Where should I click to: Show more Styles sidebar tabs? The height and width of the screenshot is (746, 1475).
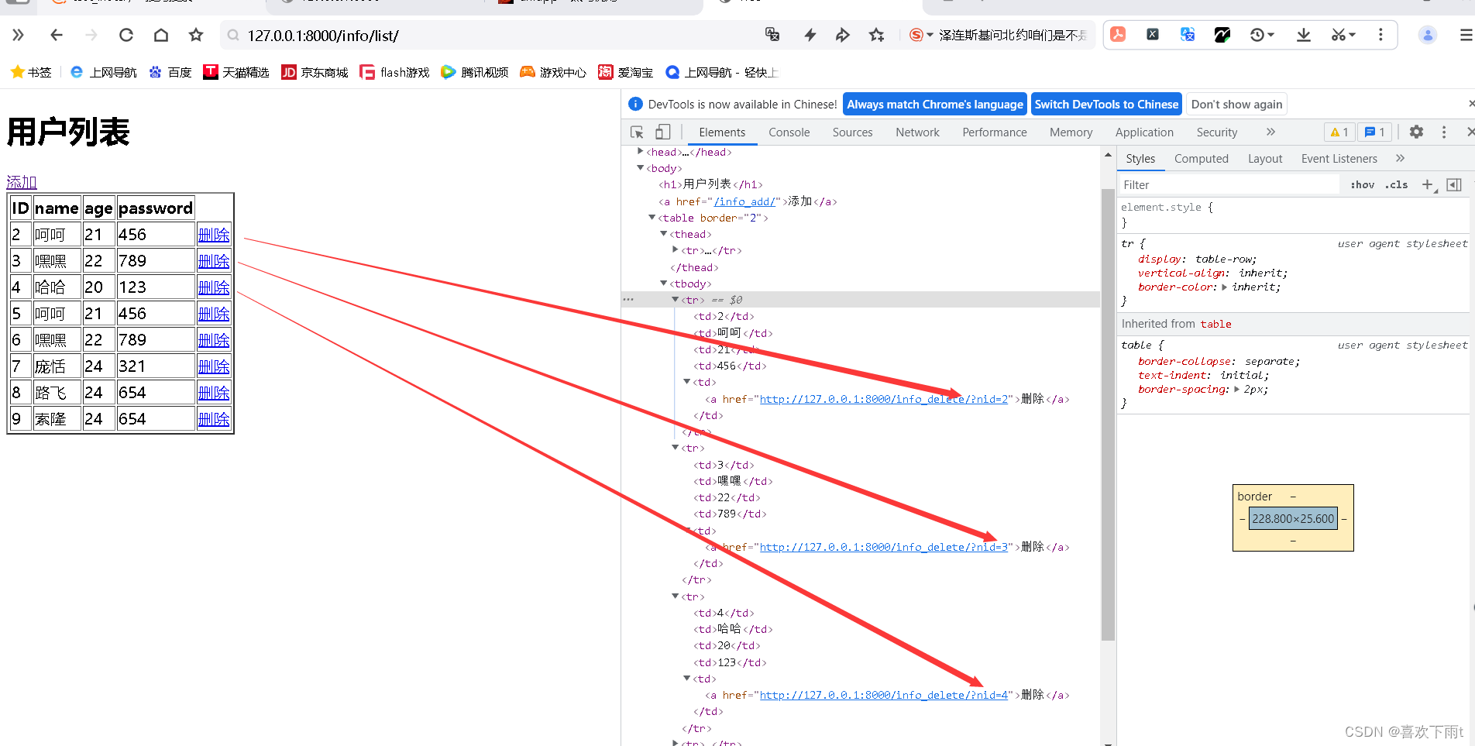click(1400, 158)
